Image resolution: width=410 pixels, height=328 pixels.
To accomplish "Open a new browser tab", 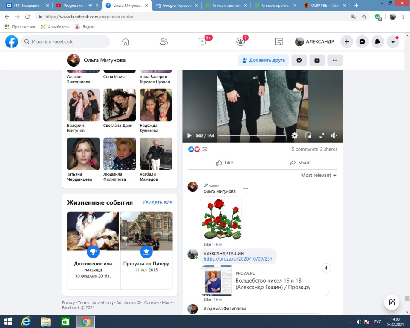I will tap(356, 6).
